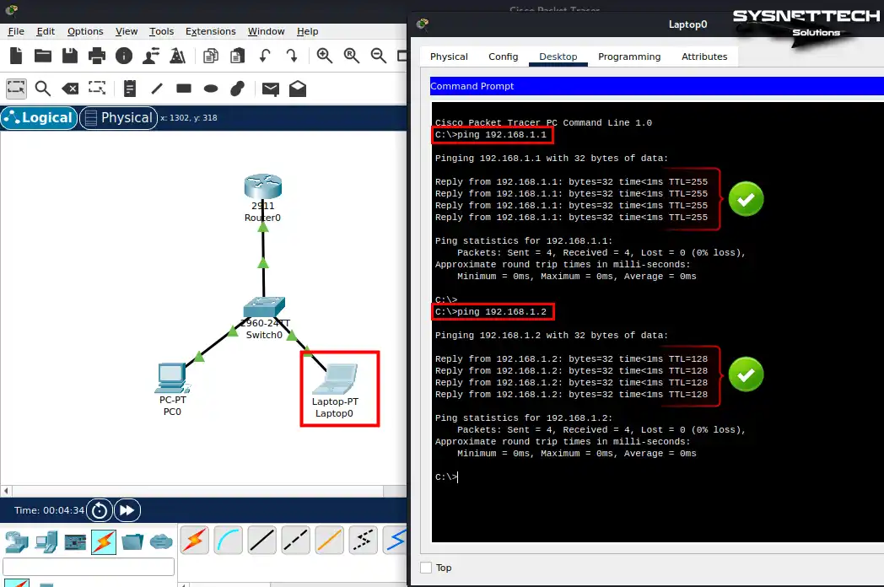Select the End Devices category

[46, 542]
